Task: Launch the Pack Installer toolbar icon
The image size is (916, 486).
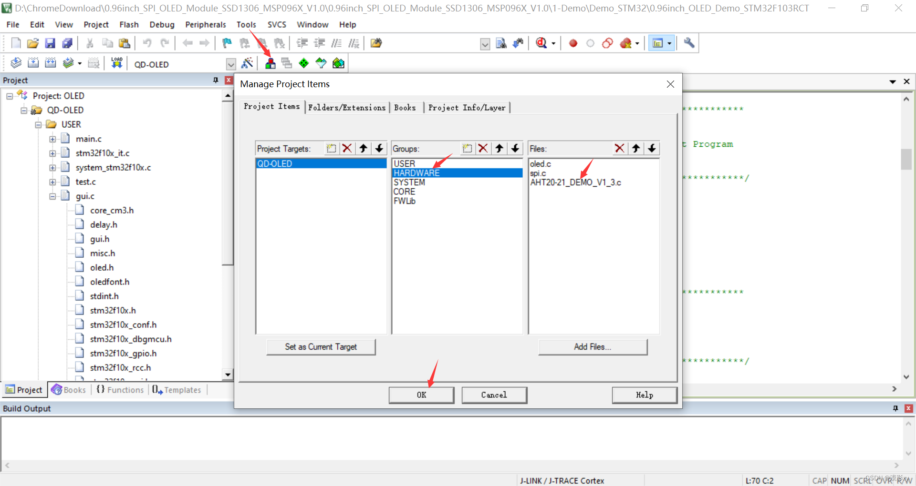Action: [x=338, y=63]
